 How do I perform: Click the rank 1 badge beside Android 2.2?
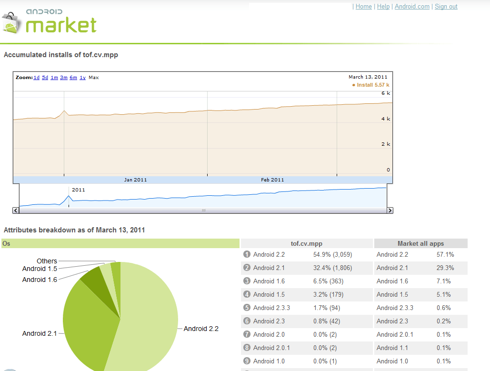(x=247, y=254)
